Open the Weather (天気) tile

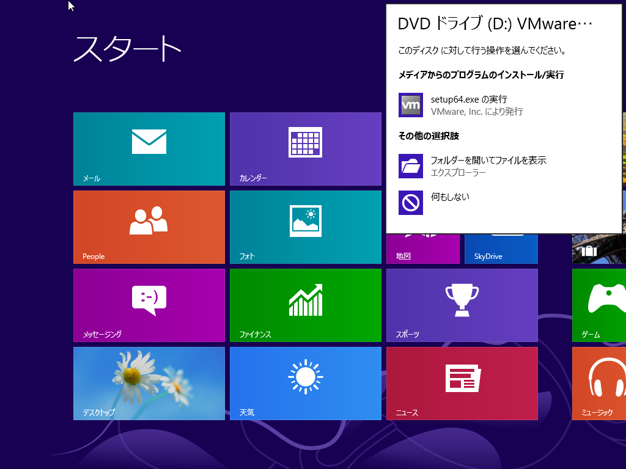coord(306,384)
